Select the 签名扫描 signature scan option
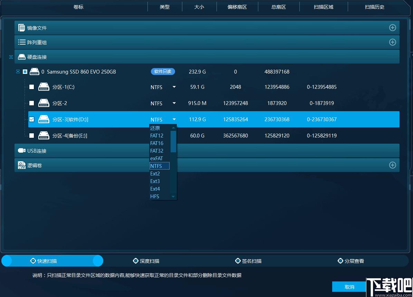The height and width of the screenshot is (297, 413). pos(248,261)
